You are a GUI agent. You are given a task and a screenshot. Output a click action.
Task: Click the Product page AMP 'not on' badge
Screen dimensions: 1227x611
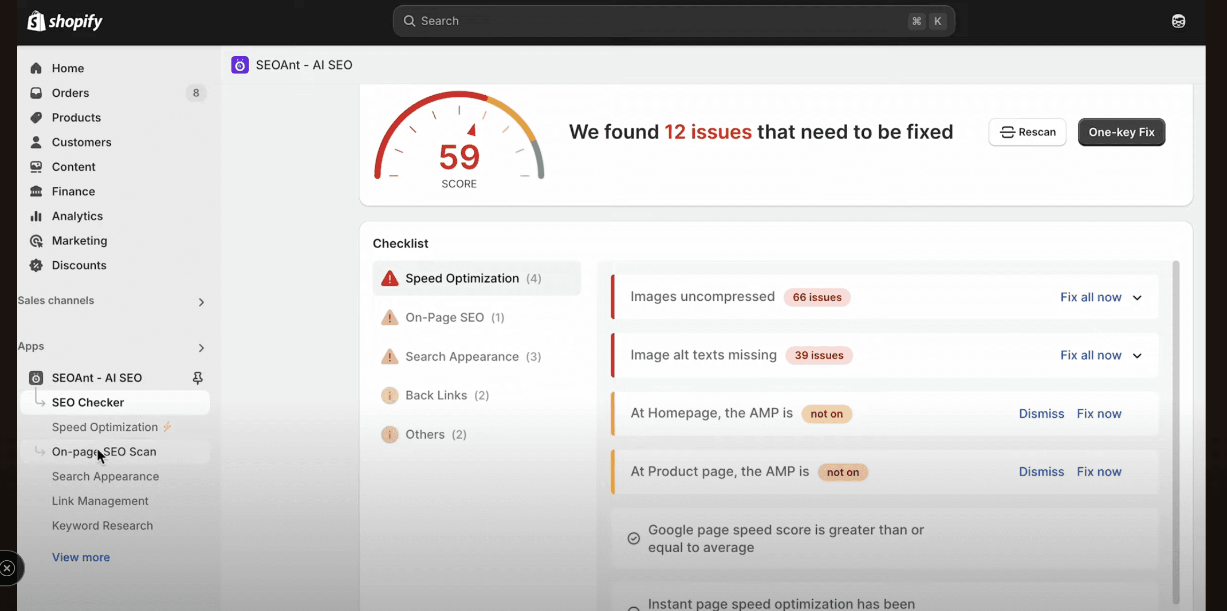coord(842,472)
